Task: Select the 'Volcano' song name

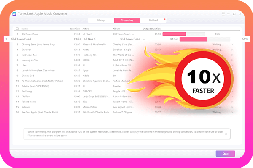Action: pyautogui.click(x=26, y=107)
